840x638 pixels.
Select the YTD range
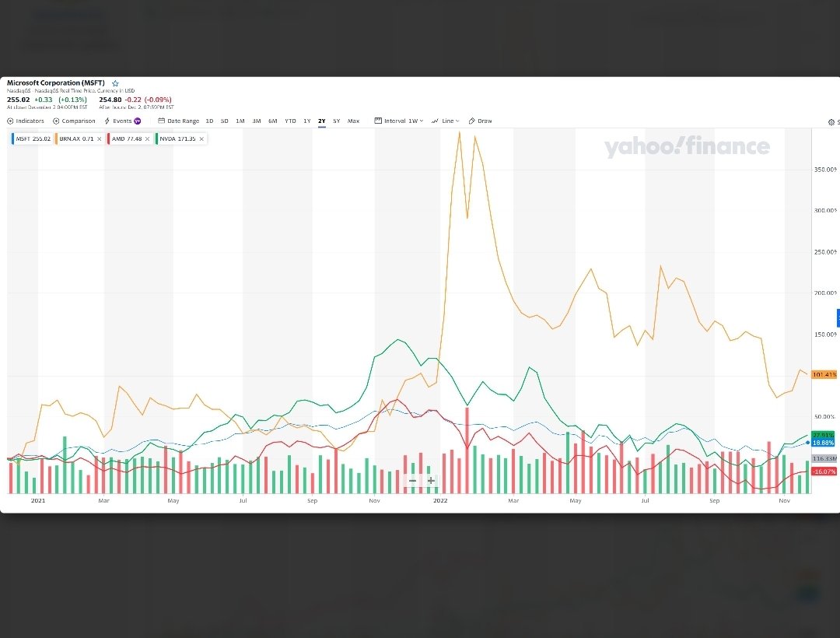290,121
